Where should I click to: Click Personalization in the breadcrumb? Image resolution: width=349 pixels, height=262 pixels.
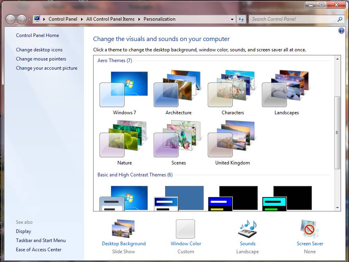159,19
